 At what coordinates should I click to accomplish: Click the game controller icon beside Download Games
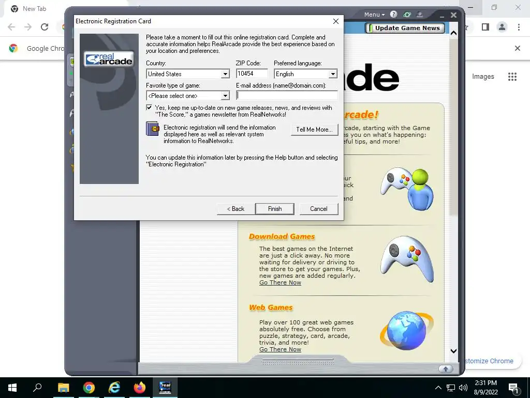click(x=407, y=259)
